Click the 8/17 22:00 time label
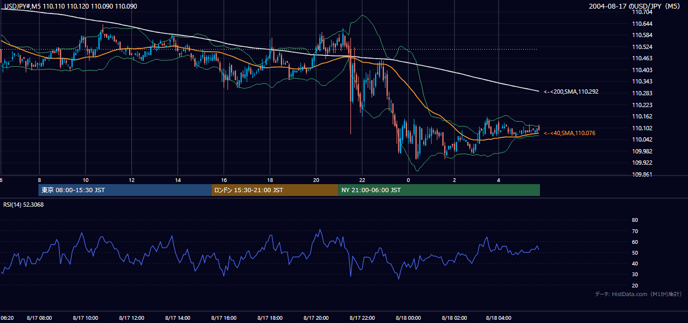This screenshot has height=323, width=688. click(362, 318)
